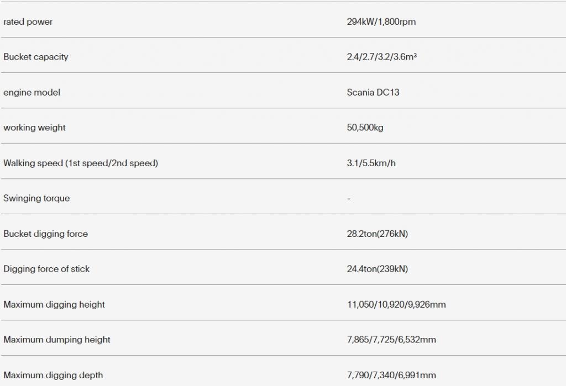Click the dash value for Swinging torque

tap(349, 198)
